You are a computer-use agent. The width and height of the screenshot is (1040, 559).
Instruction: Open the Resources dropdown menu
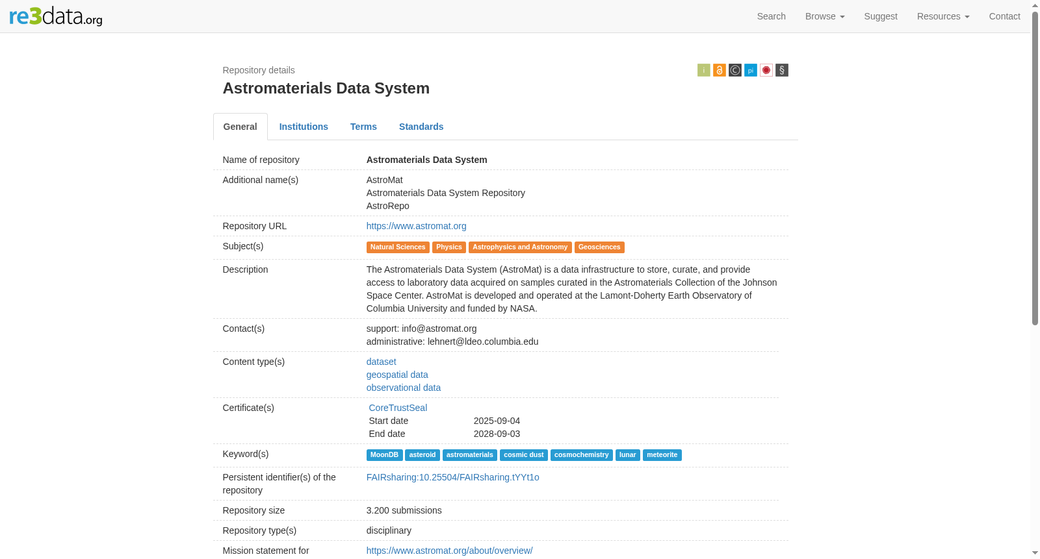[943, 16]
